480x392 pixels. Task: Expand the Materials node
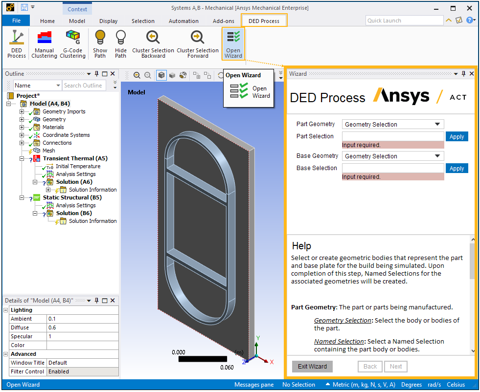click(x=22, y=127)
